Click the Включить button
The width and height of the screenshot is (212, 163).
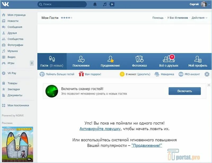click(184, 91)
